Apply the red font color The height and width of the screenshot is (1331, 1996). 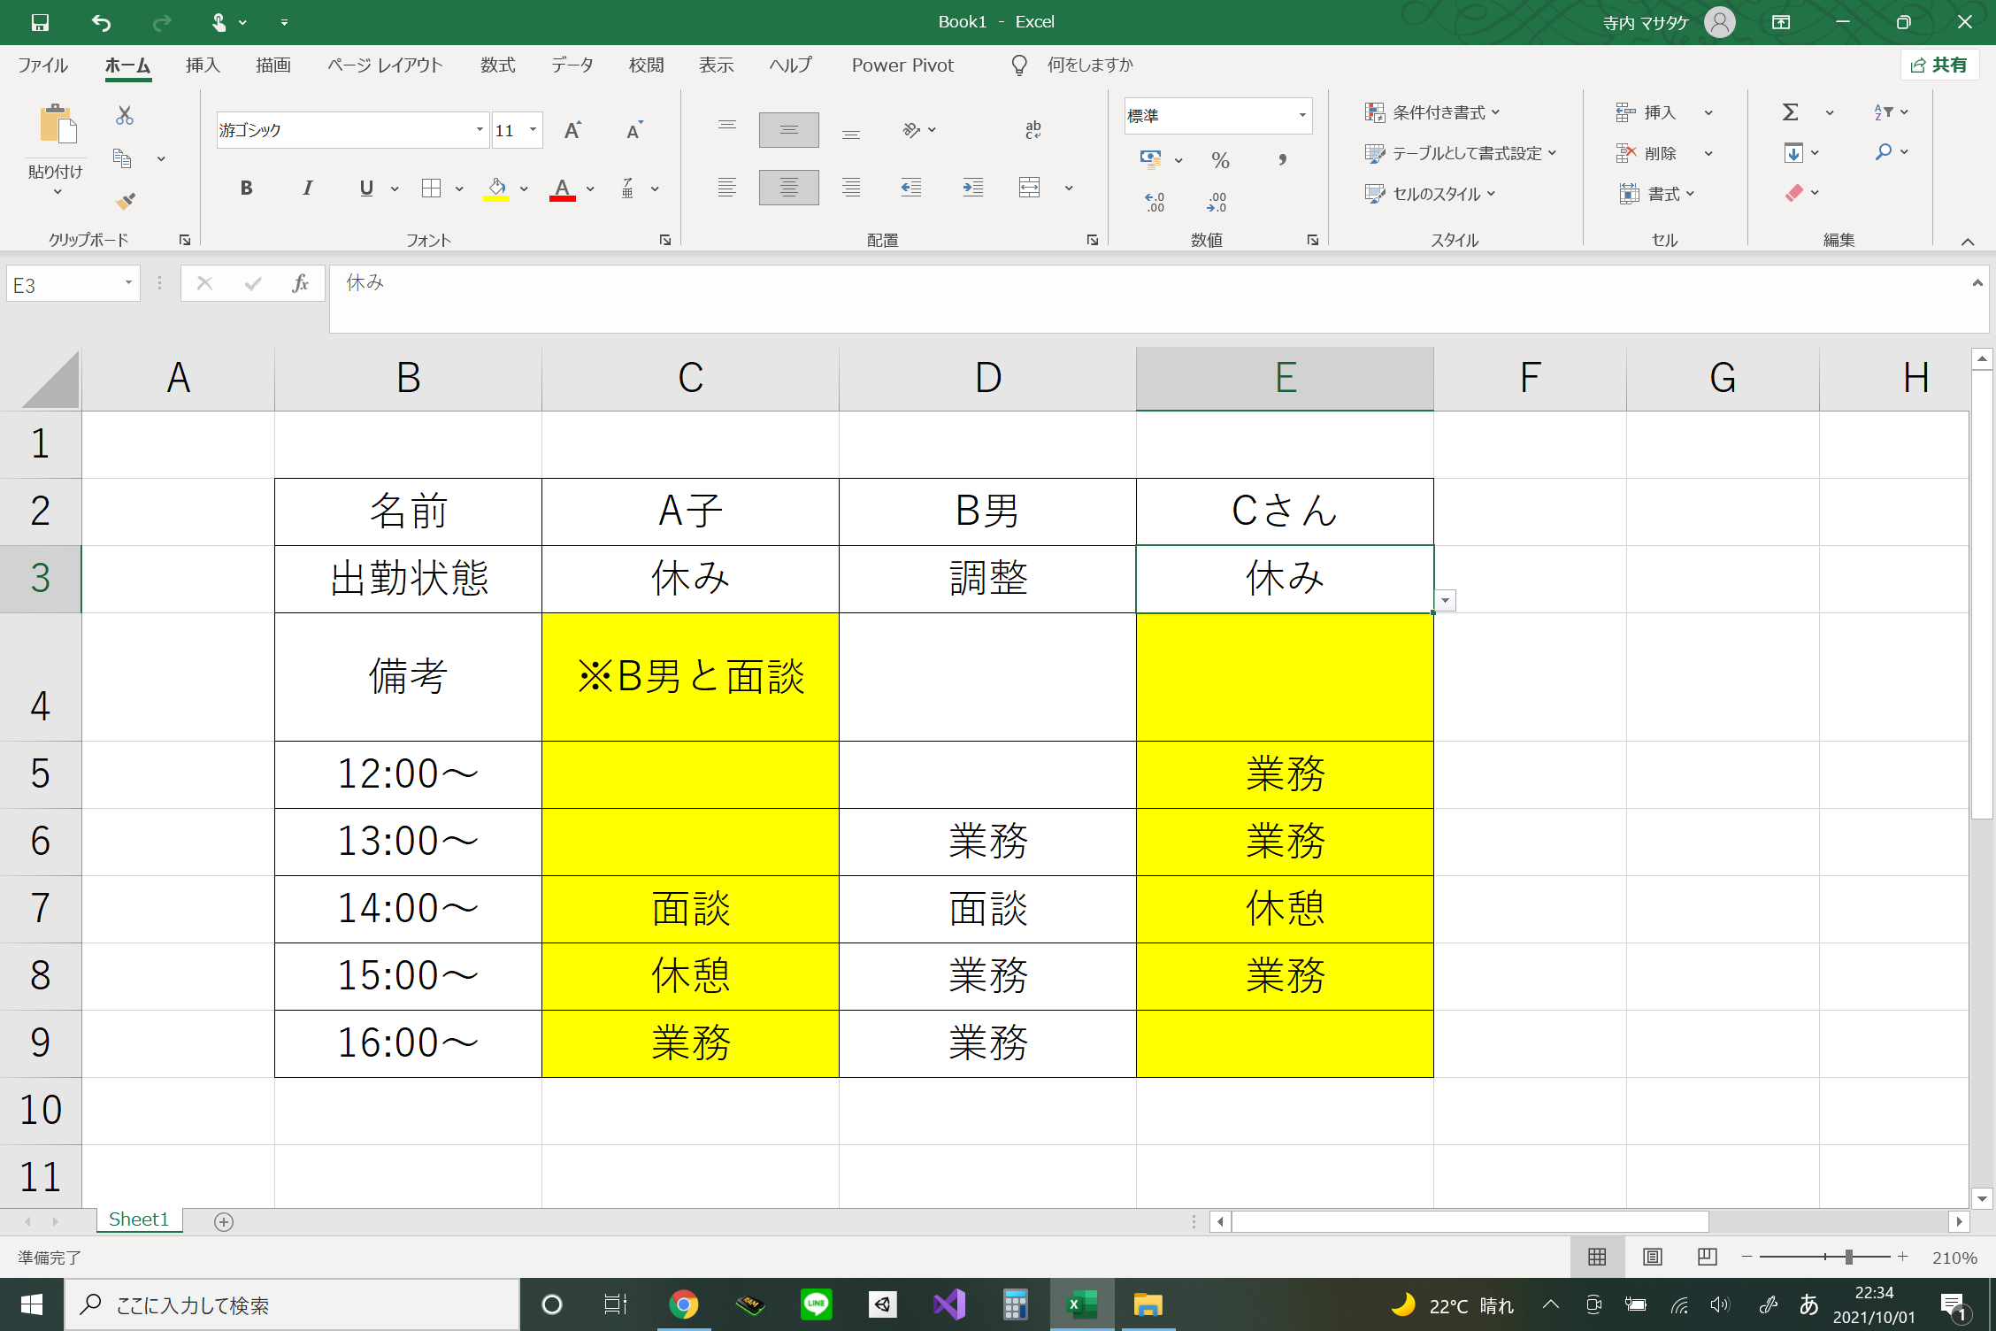coord(562,187)
